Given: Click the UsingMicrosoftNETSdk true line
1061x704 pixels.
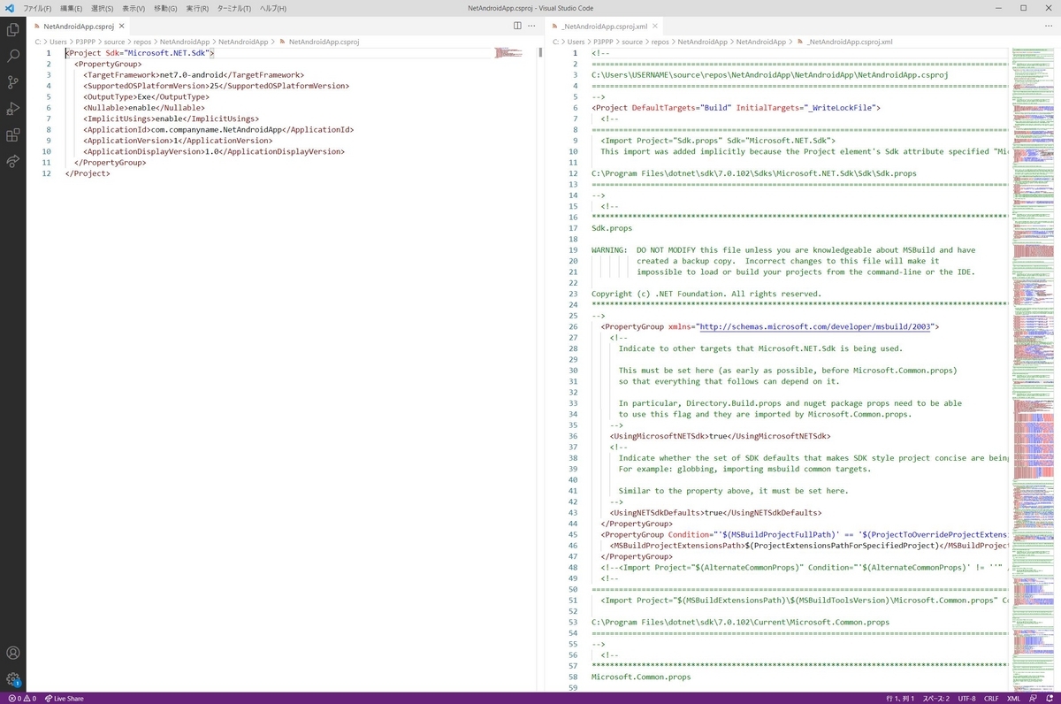Looking at the screenshot, I should click(x=720, y=436).
